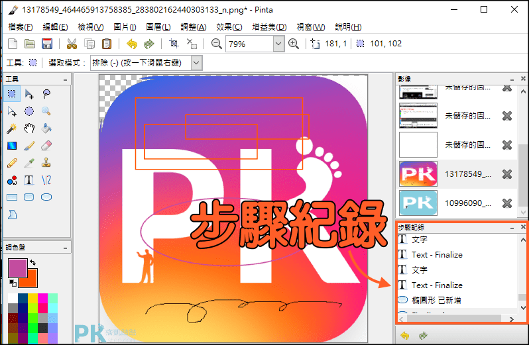Copy selection from toolbar
Screen dimensions: 529x345
coord(89,44)
